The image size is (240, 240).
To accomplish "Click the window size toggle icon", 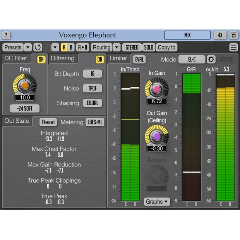I will click(233, 35).
